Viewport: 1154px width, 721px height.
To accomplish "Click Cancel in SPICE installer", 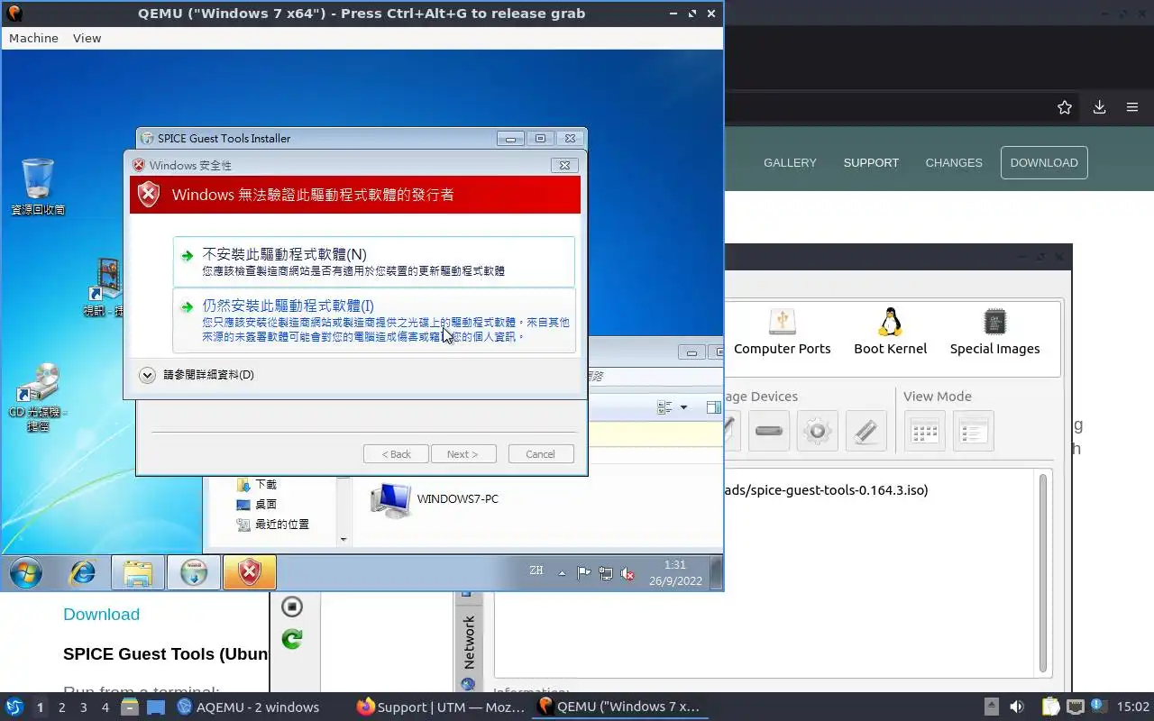I will (x=540, y=454).
